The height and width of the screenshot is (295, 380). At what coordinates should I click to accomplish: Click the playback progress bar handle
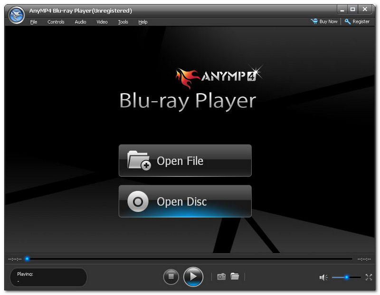pyautogui.click(x=27, y=259)
